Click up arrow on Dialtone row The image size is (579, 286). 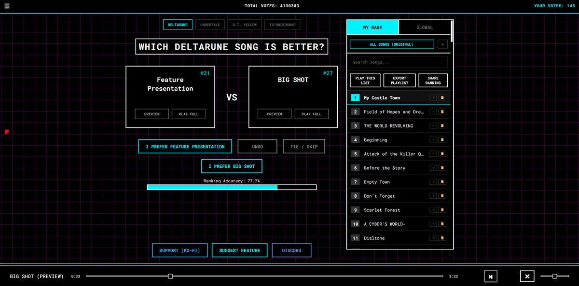pos(433,238)
